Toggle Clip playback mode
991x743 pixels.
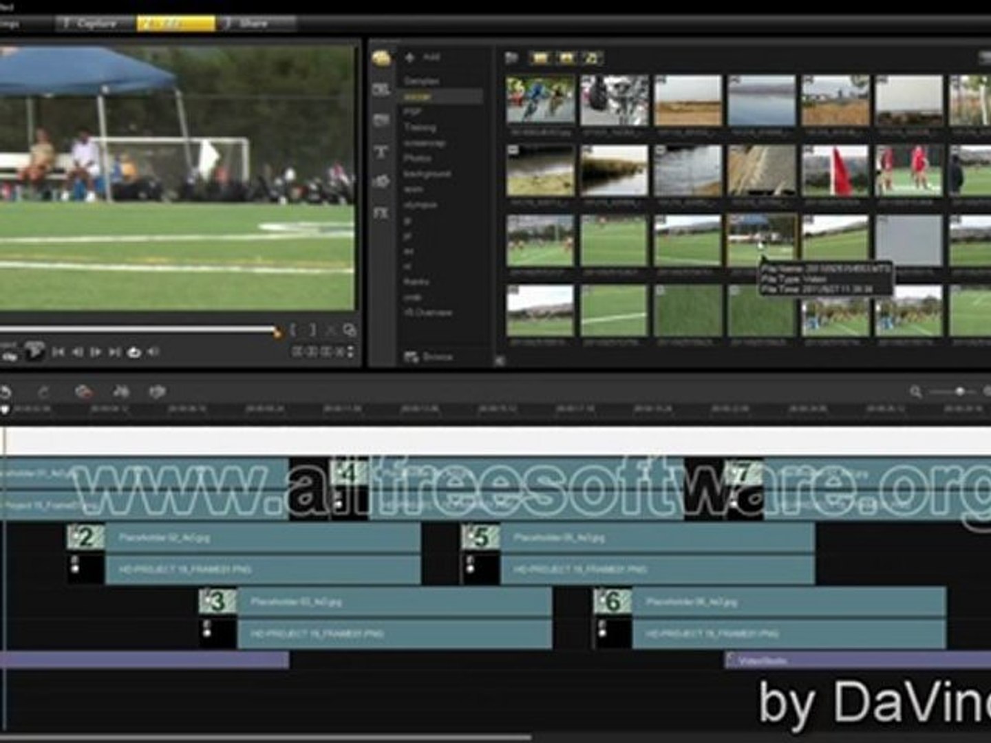coord(9,356)
